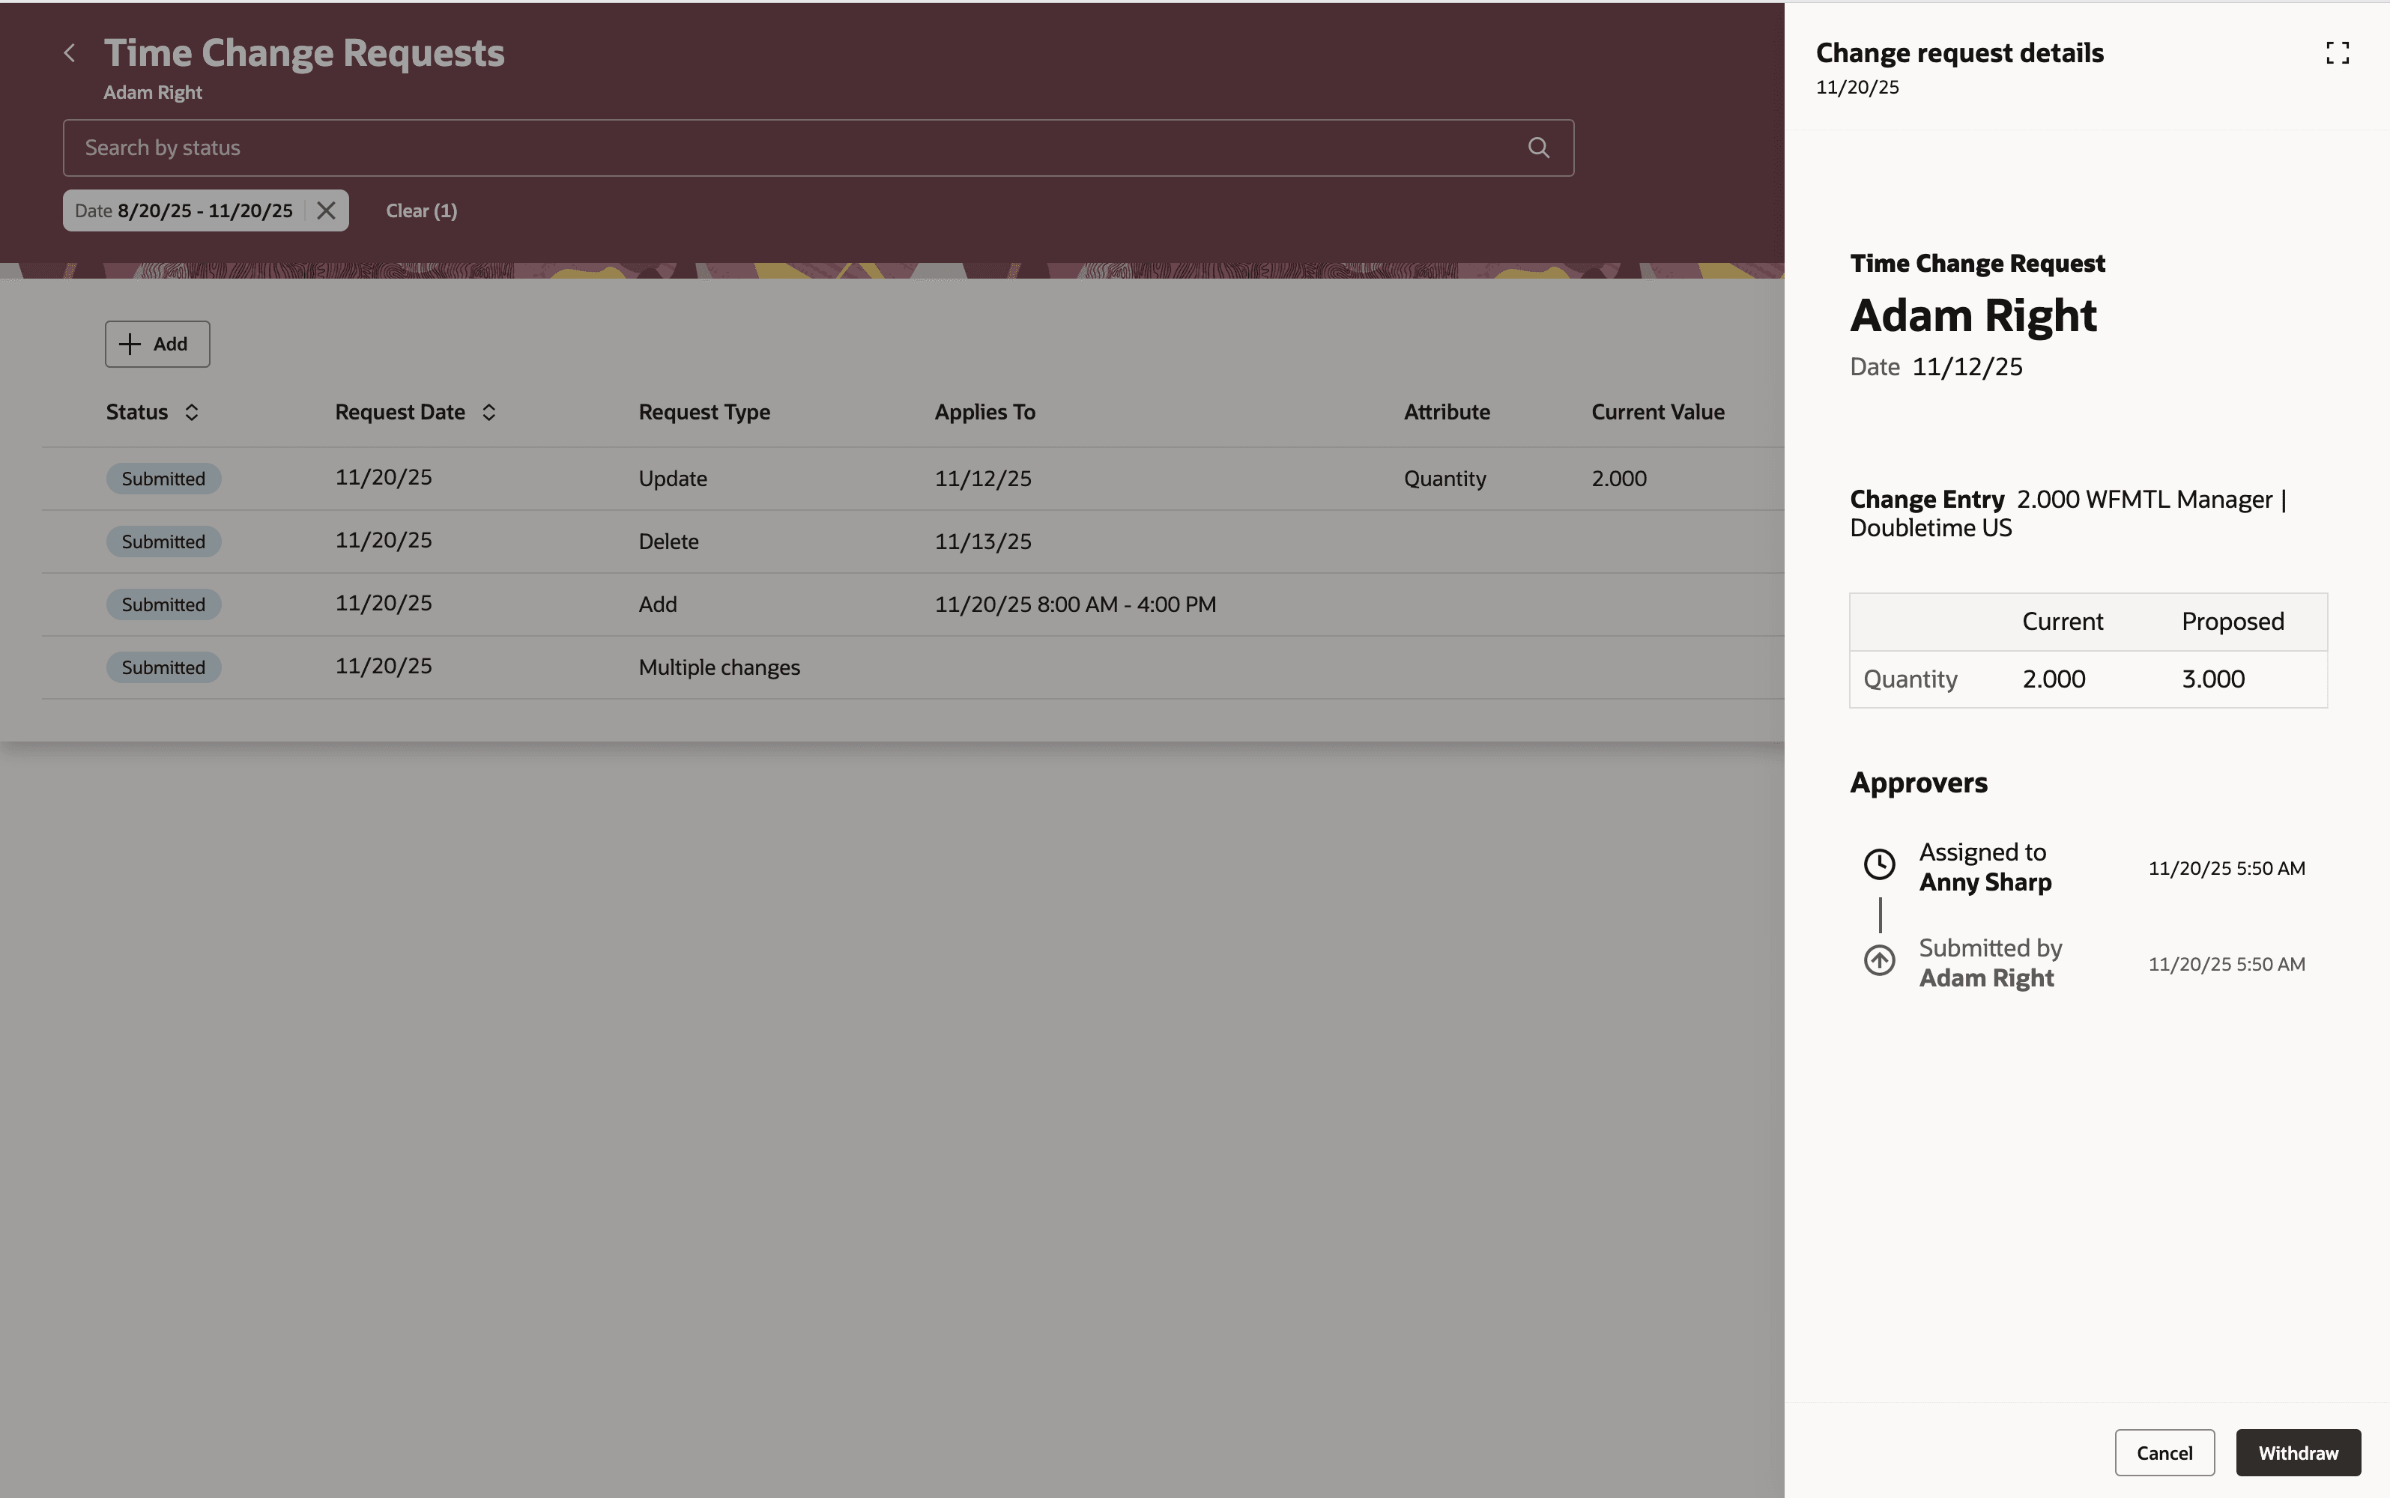Screen dimensions: 2390x1498
Task: Focus the Search by status field
Action: point(694,147)
